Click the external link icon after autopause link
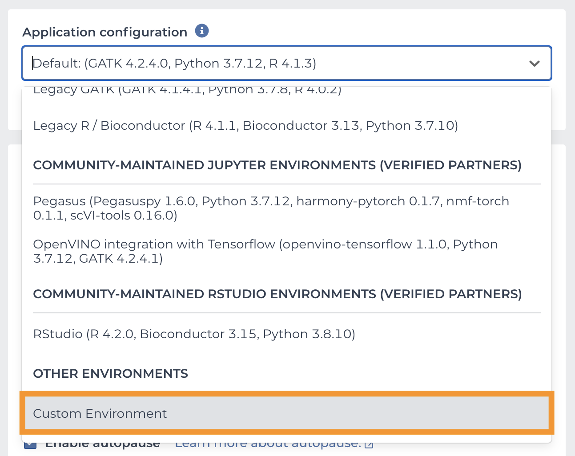This screenshot has width=575, height=456. [369, 444]
